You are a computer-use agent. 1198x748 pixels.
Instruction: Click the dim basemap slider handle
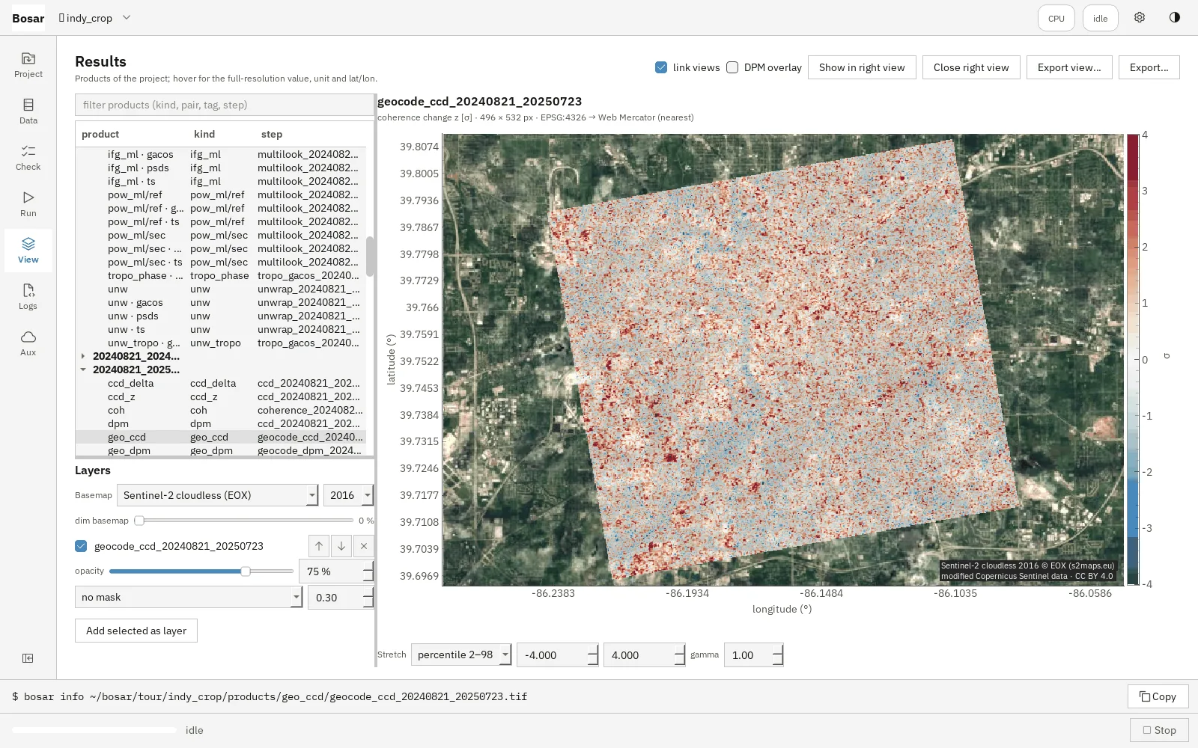(x=139, y=521)
